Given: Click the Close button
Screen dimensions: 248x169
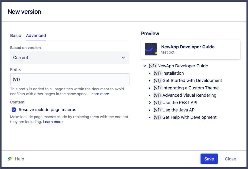Looking at the screenshot, I should (x=230, y=159).
